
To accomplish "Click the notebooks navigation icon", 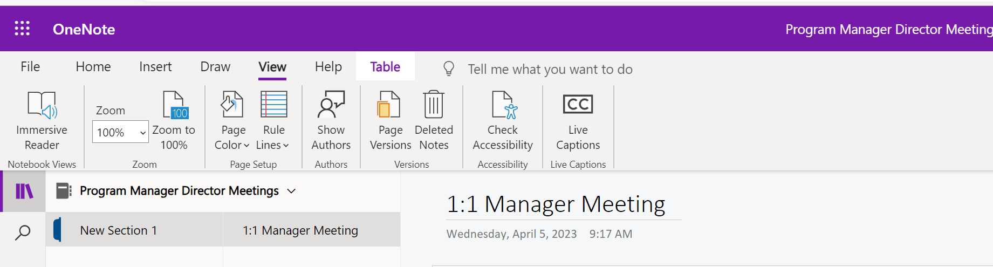I will pyautogui.click(x=24, y=191).
